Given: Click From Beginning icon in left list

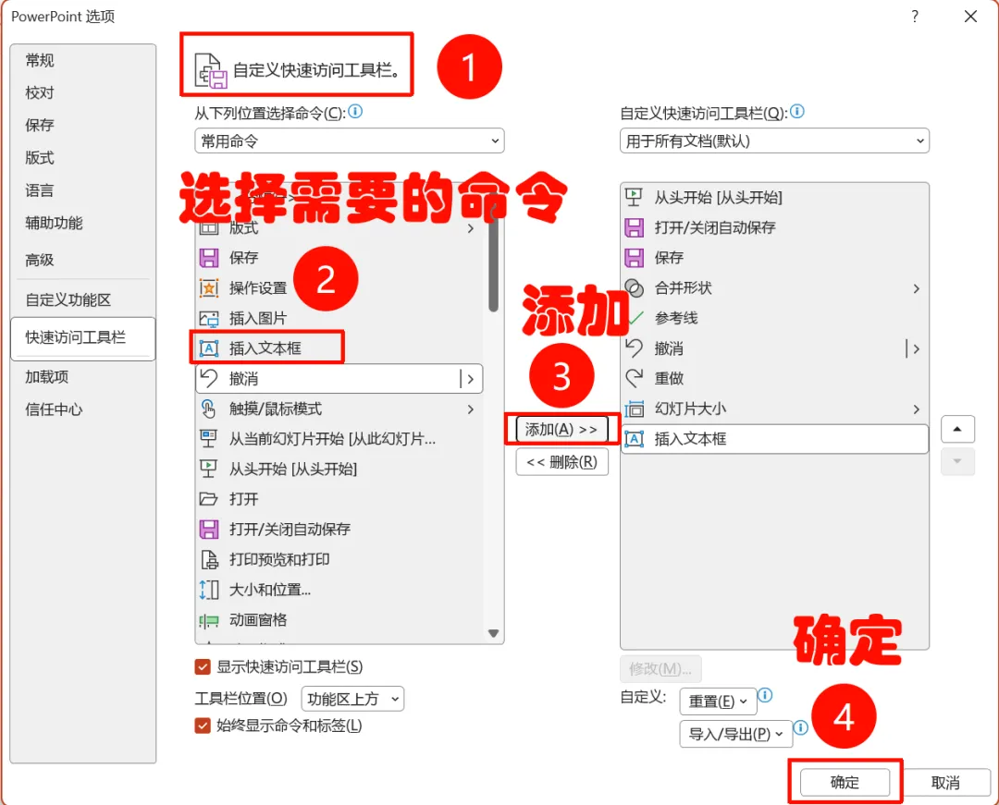Looking at the screenshot, I should point(209,469).
